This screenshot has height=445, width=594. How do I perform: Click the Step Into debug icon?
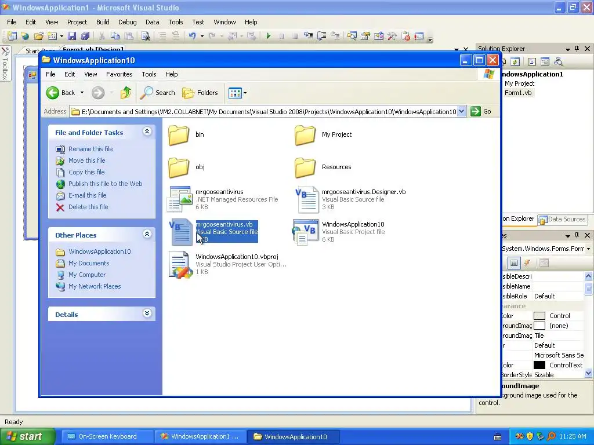pyautogui.click(x=309, y=36)
